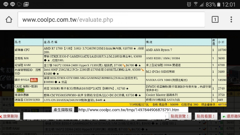Image resolution: width=240 pixels, height=135 pixels.
Task: Select the 現金優惠價 49719 total
Action: point(214,105)
